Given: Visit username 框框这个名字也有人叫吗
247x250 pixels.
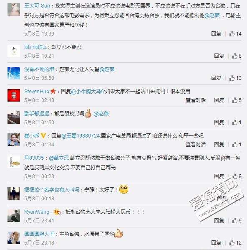Looking at the screenshot, I should point(52,189).
